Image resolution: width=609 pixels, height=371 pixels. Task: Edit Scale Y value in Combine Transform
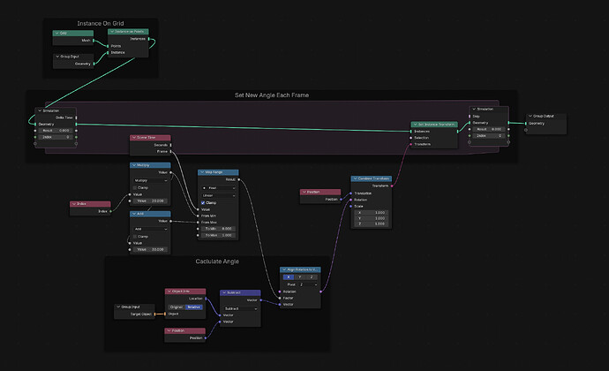point(372,218)
